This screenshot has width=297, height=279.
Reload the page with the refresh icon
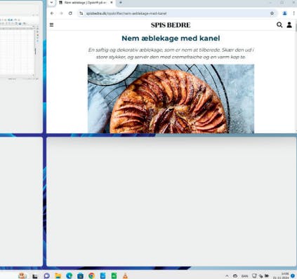click(70, 13)
